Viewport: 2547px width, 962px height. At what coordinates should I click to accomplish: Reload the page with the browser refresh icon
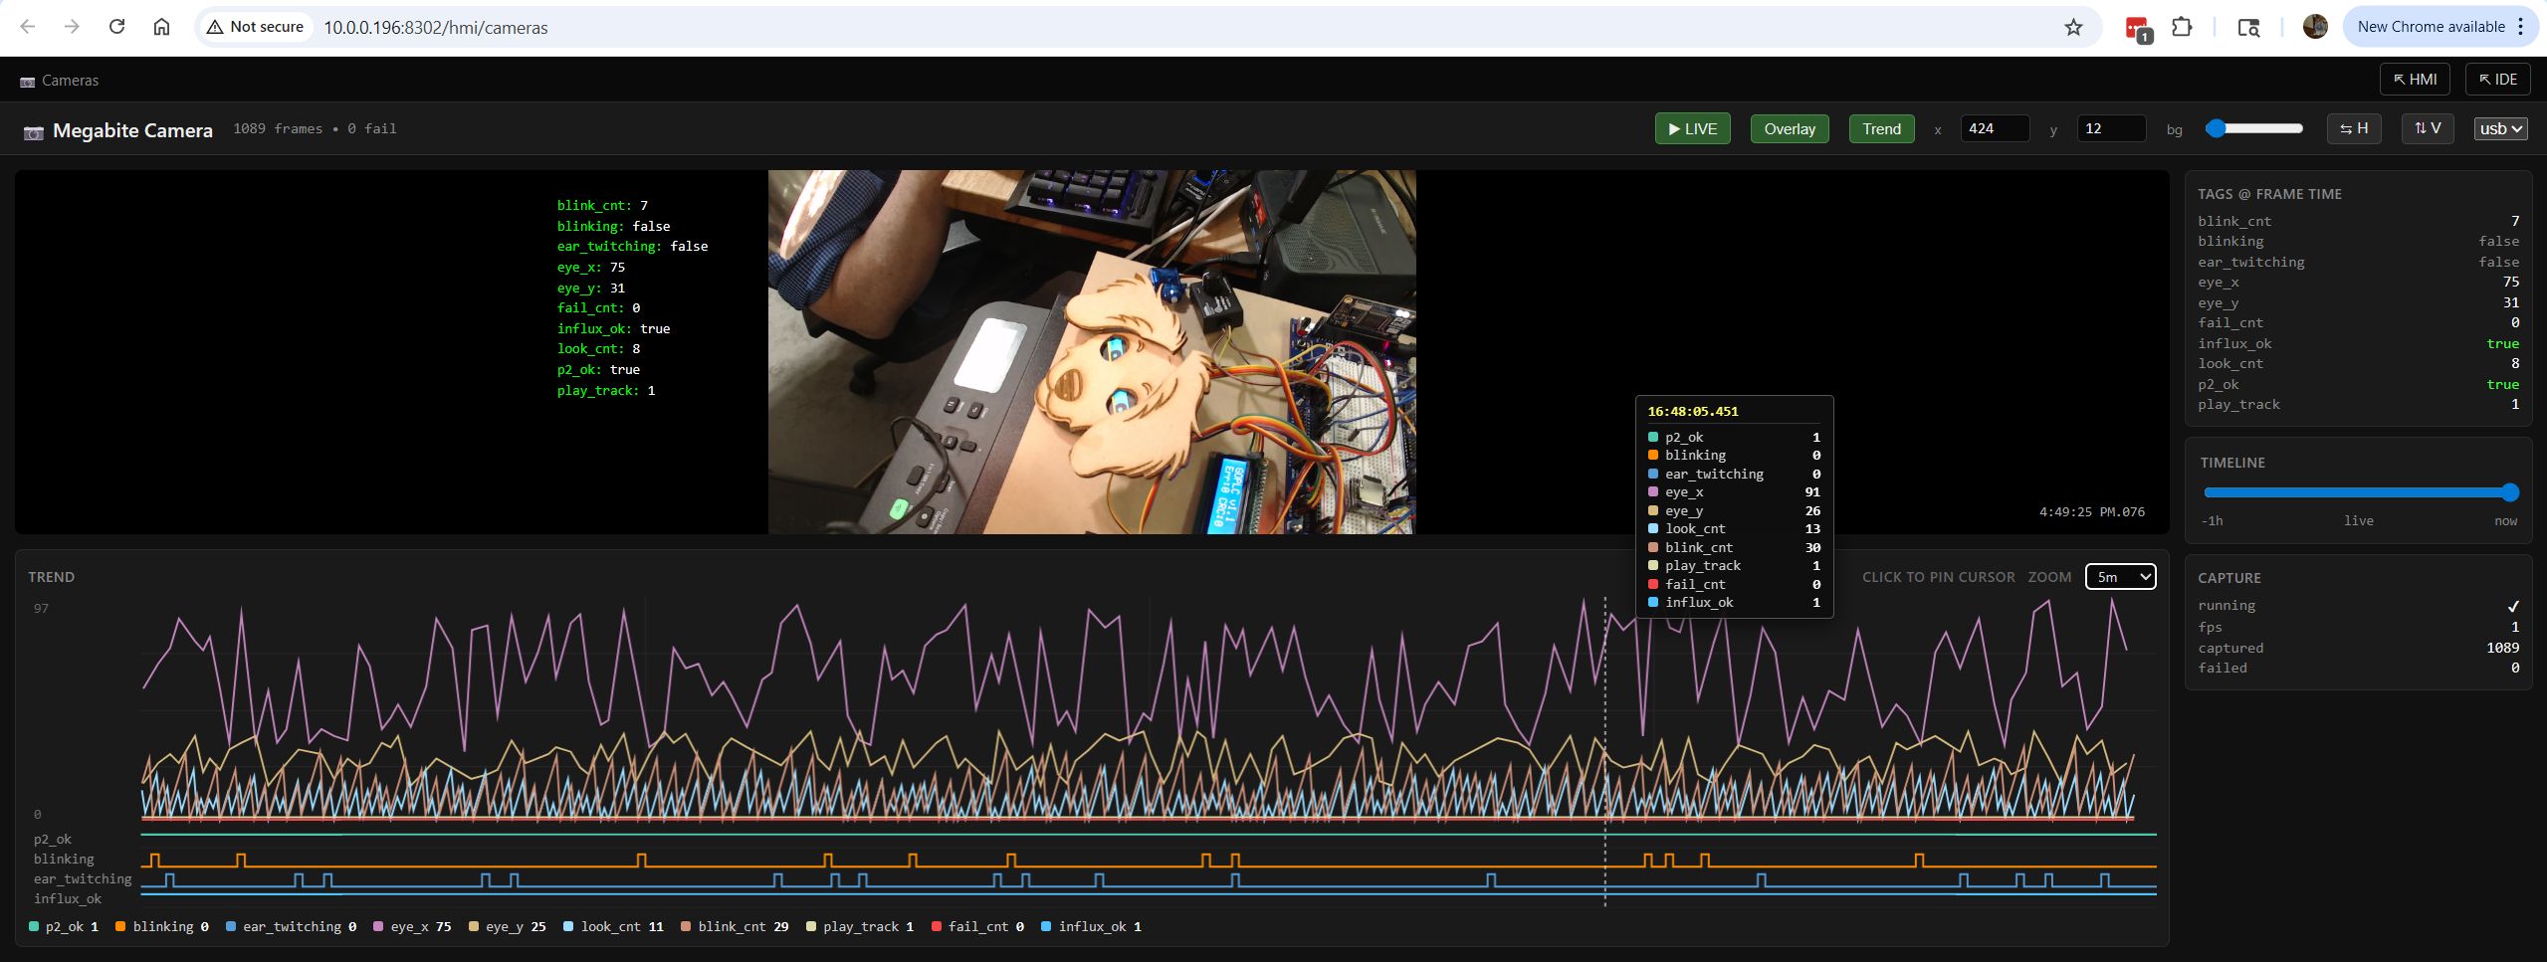[116, 27]
